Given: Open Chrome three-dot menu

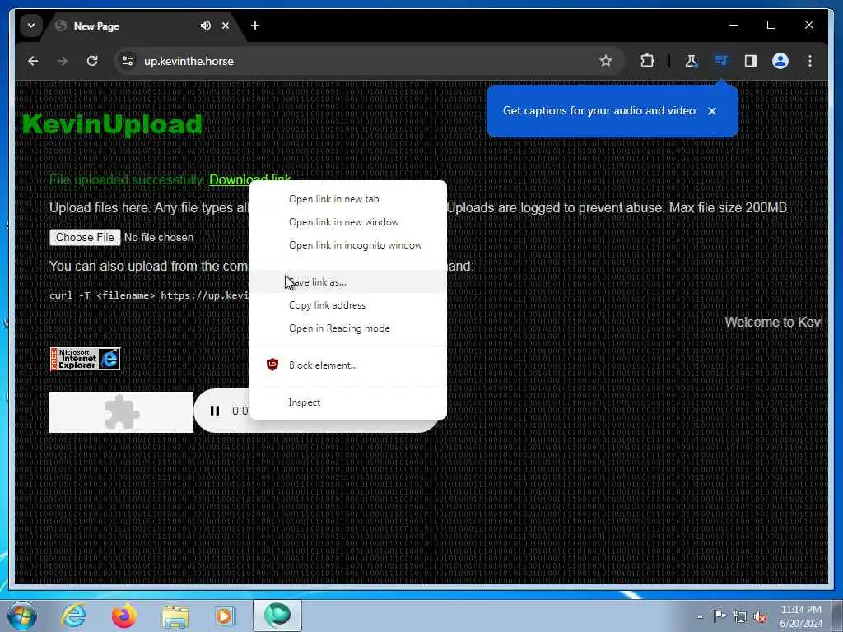Looking at the screenshot, I should [x=810, y=61].
